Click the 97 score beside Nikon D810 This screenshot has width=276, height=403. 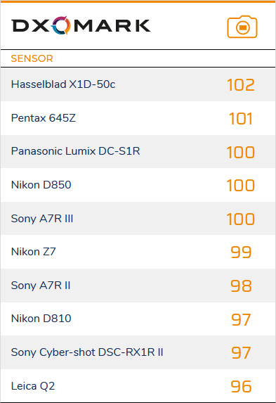(x=241, y=319)
